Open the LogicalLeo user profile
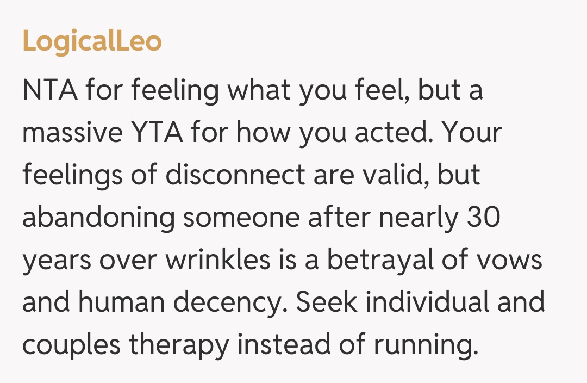 point(92,42)
